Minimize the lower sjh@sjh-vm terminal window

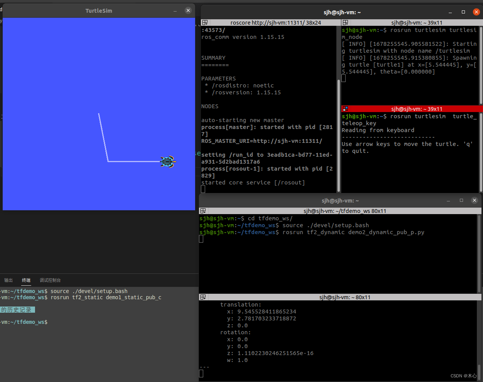click(448, 200)
